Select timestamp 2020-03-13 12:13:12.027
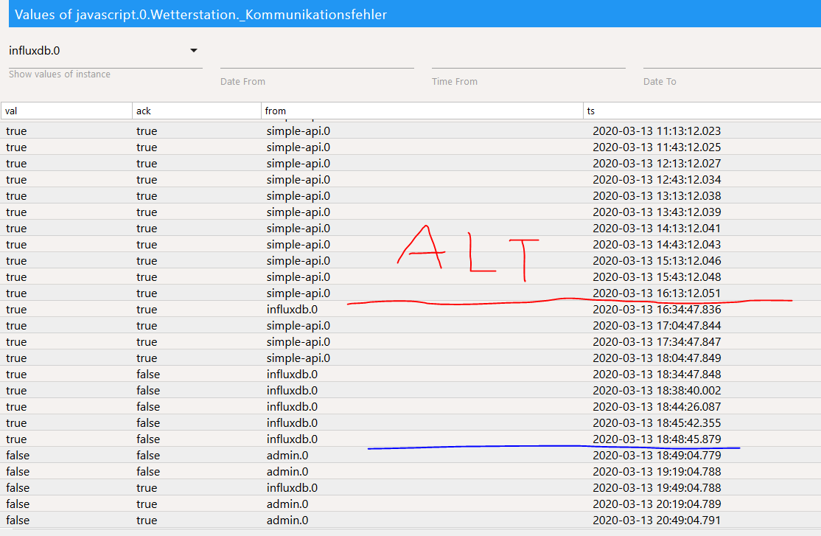Viewport: 821px width, 536px height. [657, 164]
